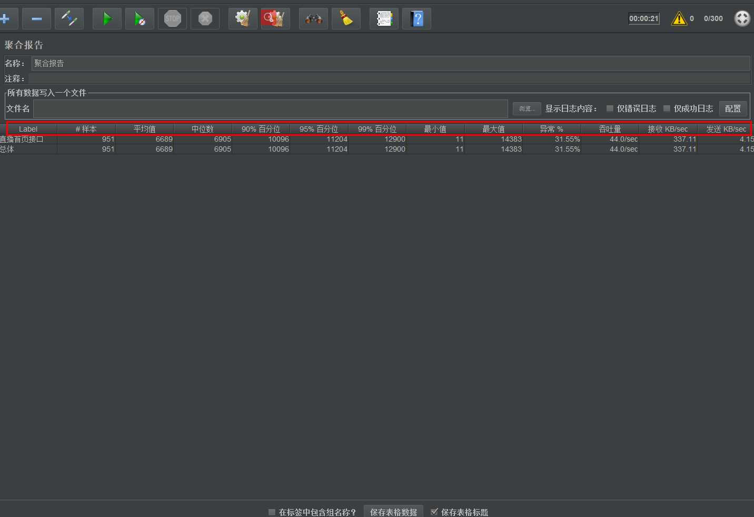Check 在标签中包含组名称 checkbox
Image resolution: width=754 pixels, height=517 pixels.
pyautogui.click(x=272, y=512)
